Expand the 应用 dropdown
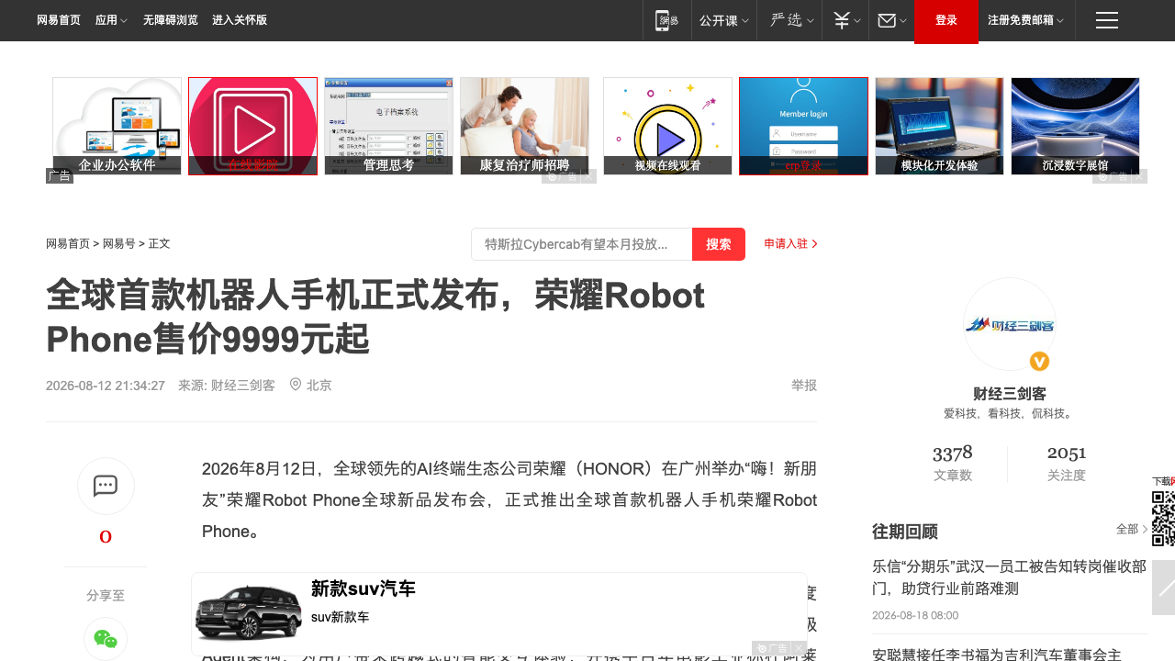The height and width of the screenshot is (661, 1175). pyautogui.click(x=111, y=20)
